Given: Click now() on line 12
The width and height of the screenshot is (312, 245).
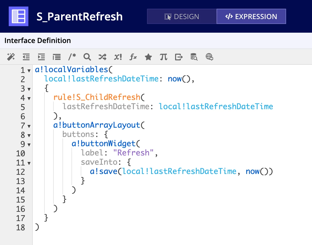Looking at the screenshot, I should [257, 171].
